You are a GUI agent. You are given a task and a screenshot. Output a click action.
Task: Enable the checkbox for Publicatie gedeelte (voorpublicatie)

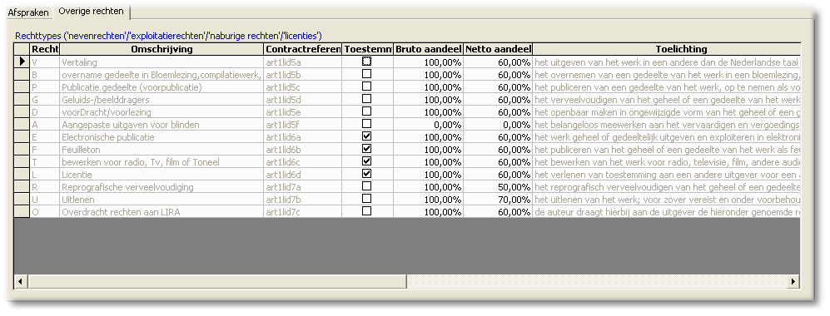366,86
